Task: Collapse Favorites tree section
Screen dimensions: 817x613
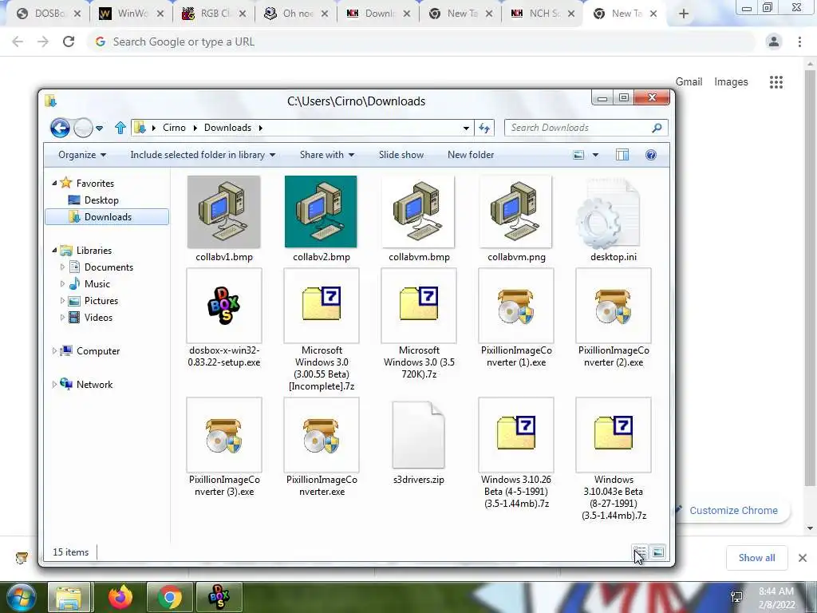Action: click(54, 183)
